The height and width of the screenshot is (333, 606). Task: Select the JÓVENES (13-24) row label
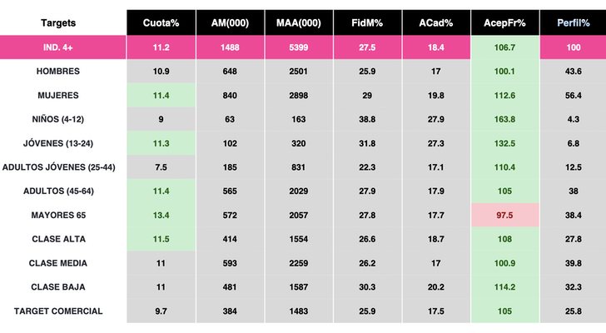click(x=58, y=143)
